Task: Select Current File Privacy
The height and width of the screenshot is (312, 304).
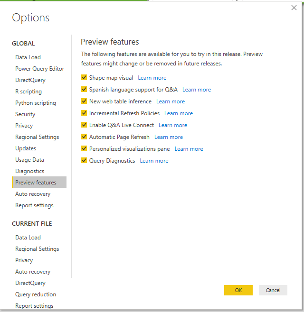Action: tap(24, 260)
